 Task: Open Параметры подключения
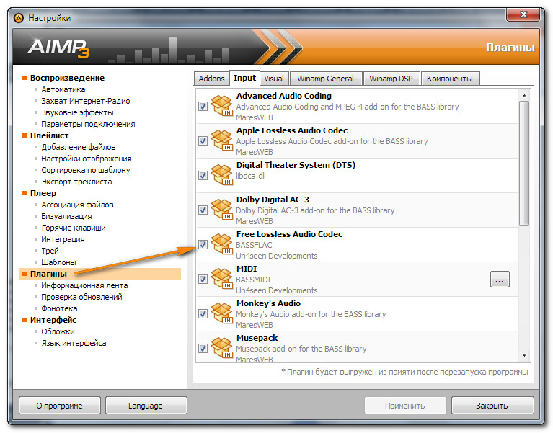[88, 124]
